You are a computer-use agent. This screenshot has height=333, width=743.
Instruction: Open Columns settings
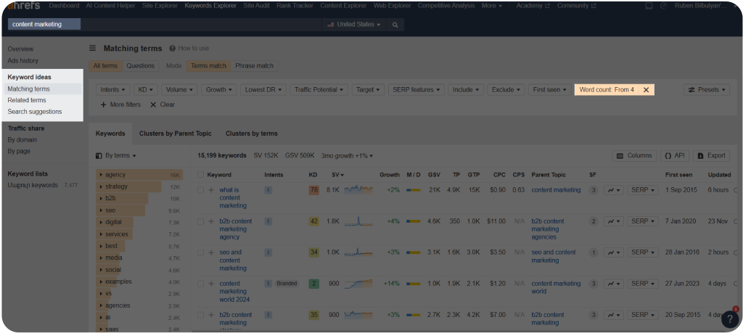click(634, 155)
